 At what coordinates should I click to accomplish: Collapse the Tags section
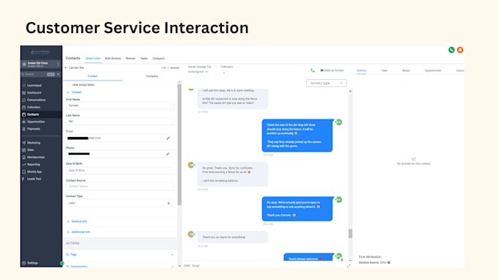tap(172, 254)
